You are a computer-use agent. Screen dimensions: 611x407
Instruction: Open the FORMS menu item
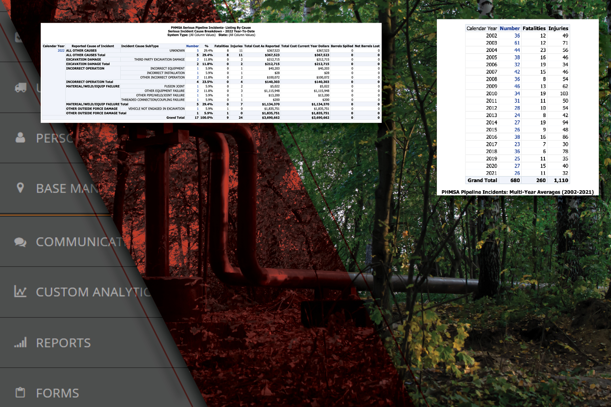57,393
